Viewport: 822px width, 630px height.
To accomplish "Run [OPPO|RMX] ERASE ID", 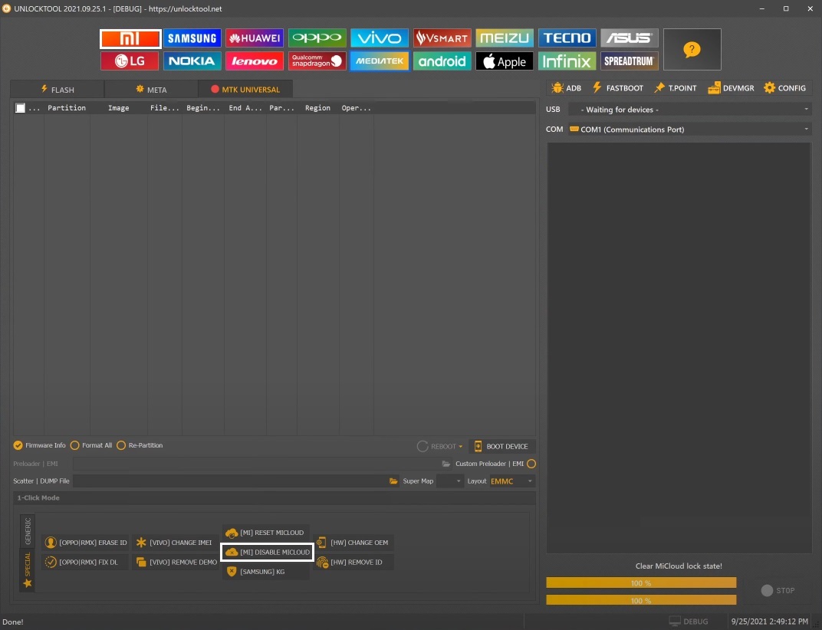I will point(86,543).
